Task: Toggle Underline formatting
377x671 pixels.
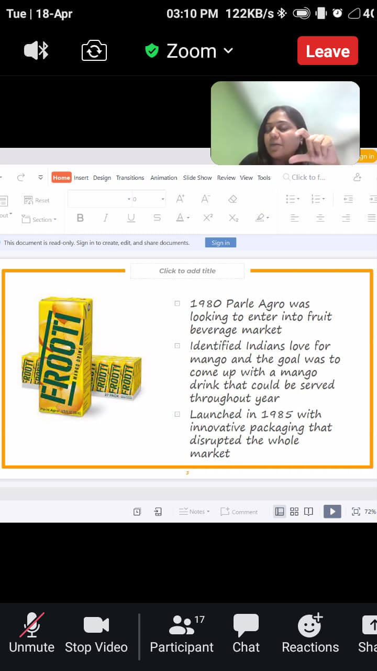Action: point(131,218)
